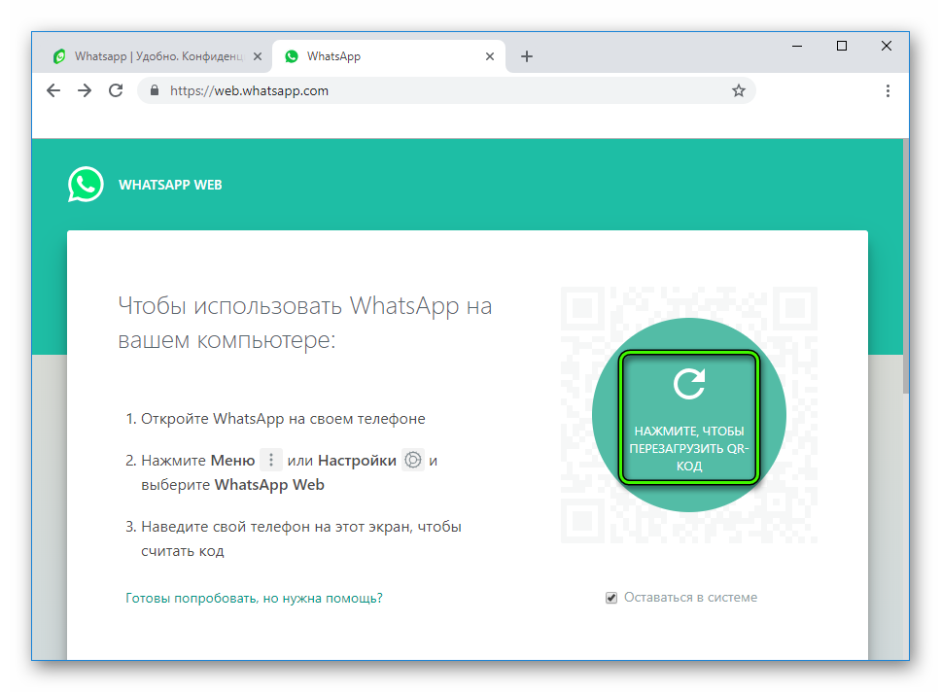Image resolution: width=941 pixels, height=692 pixels.
Task: Close the active WhatsApp tab
Action: [490, 56]
